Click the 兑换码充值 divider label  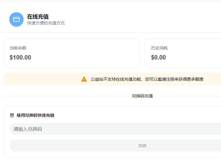(142, 96)
